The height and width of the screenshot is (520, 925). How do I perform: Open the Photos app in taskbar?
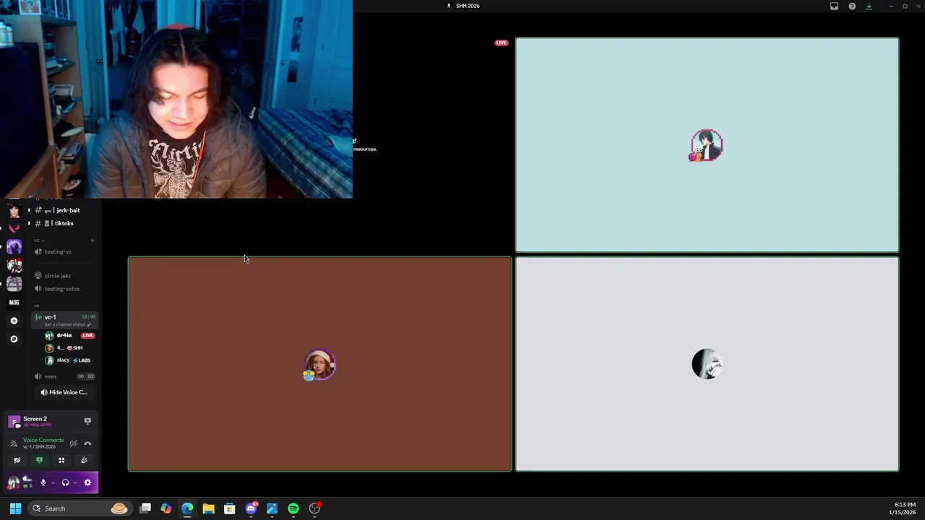[x=272, y=508]
